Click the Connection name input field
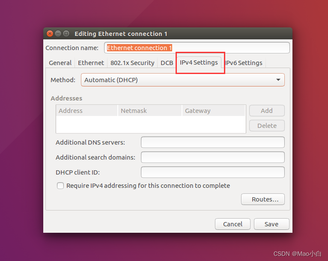 tap(197, 48)
